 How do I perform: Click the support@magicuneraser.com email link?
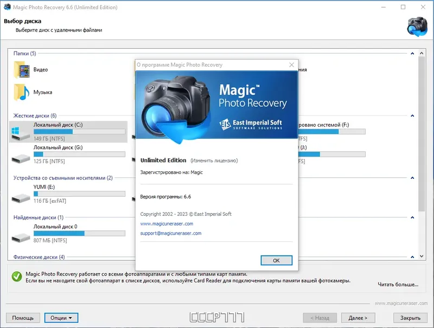[171, 233]
